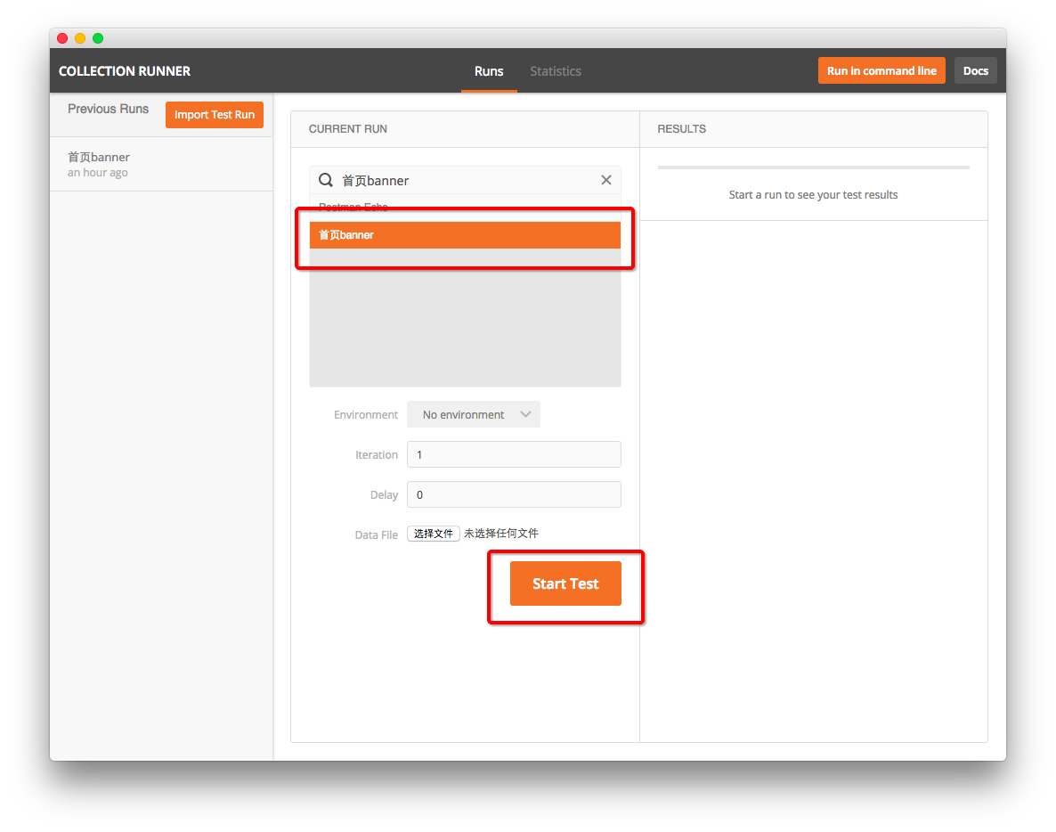This screenshot has width=1056, height=832.
Task: Click the magnifying glass search icon
Action: tap(326, 180)
